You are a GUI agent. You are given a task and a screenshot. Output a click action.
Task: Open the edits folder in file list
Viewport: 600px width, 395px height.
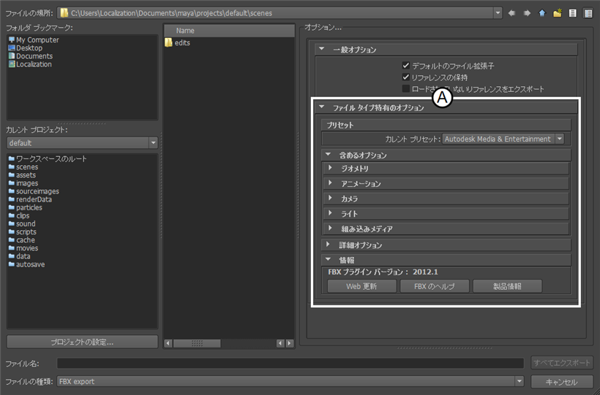(x=181, y=43)
